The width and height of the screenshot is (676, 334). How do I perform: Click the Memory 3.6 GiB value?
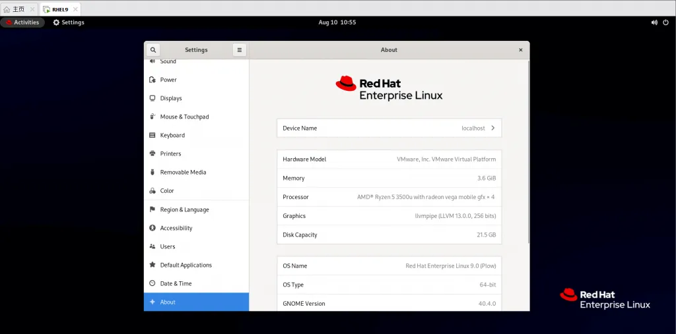(487, 178)
